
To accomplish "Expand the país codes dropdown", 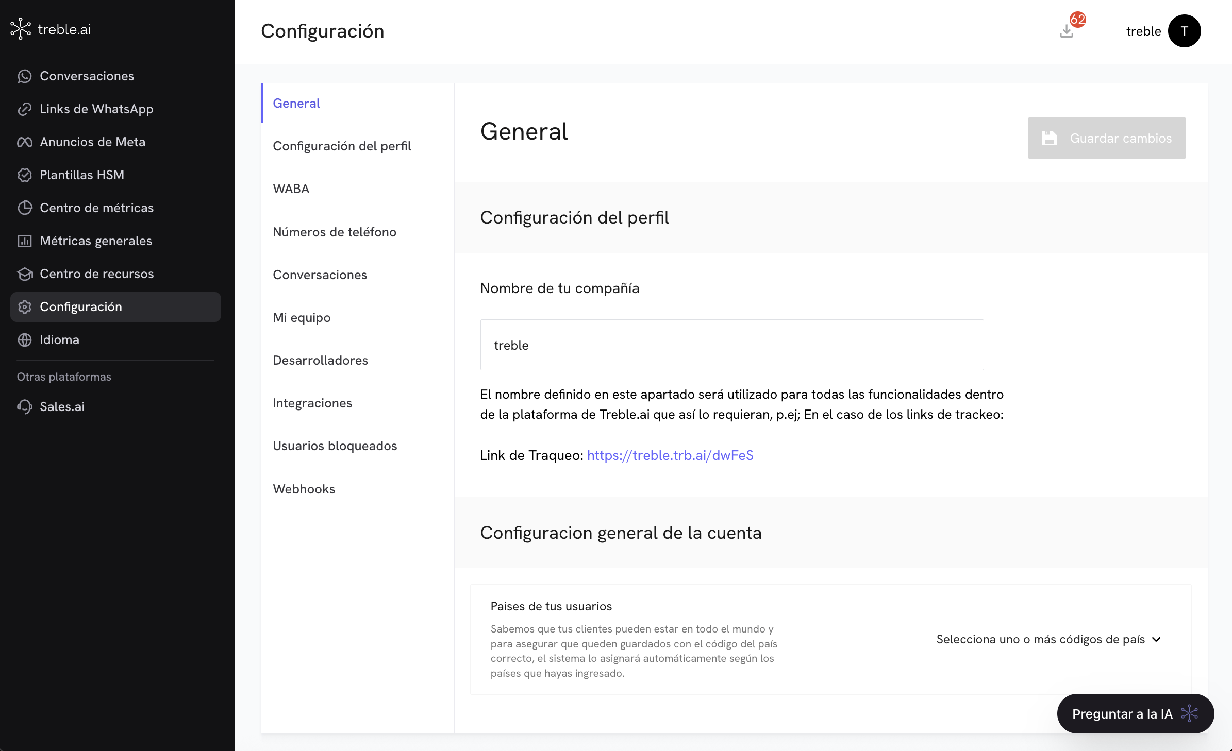I will (x=1048, y=639).
